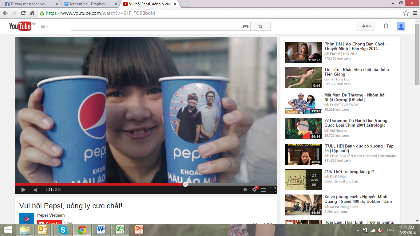Screen dimensions: 420x236
Task: Click the video progress bar scrubber
Action: click(185, 184)
